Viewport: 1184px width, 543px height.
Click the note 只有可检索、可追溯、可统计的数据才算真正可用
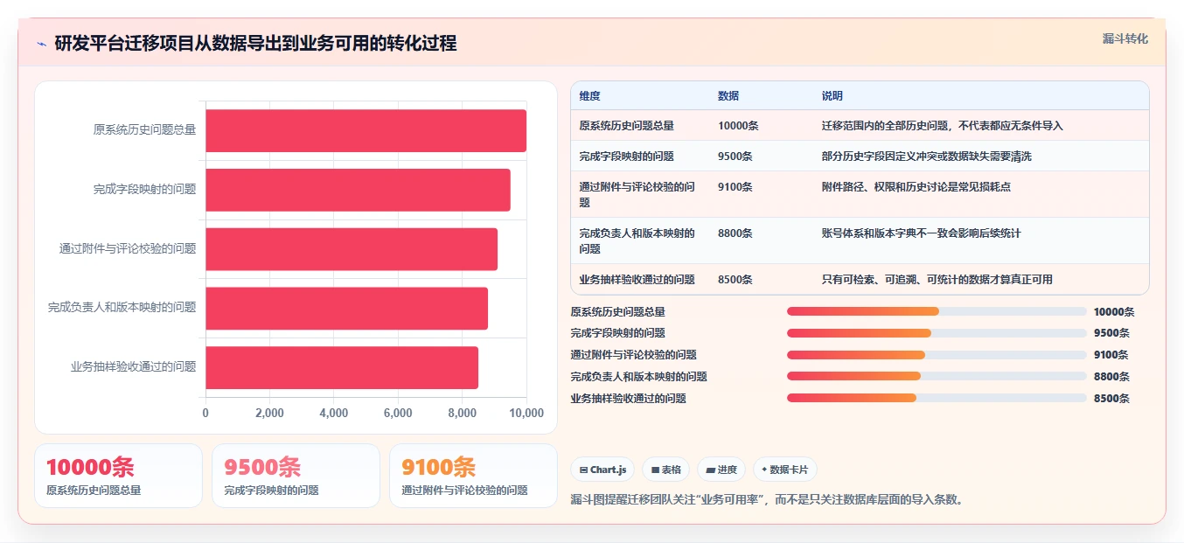tap(937, 280)
